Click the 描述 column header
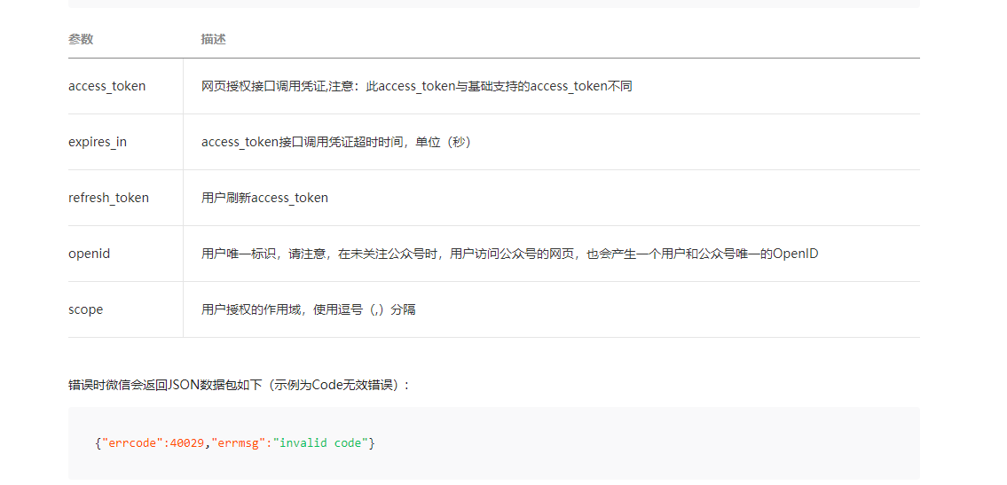This screenshot has height=485, width=1007. tap(213, 39)
